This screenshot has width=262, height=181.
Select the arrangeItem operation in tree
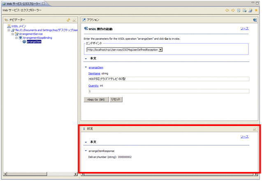pos(34,42)
